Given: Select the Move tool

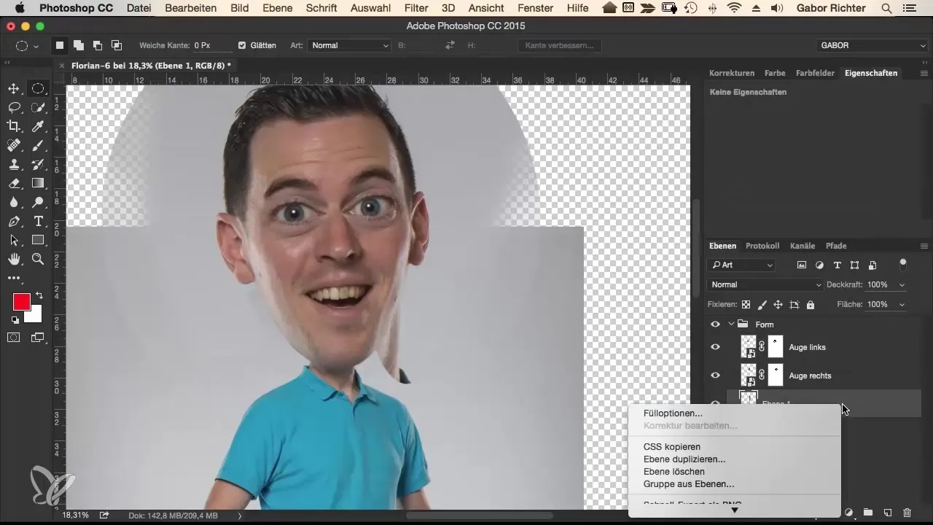Looking at the screenshot, I should click(14, 89).
